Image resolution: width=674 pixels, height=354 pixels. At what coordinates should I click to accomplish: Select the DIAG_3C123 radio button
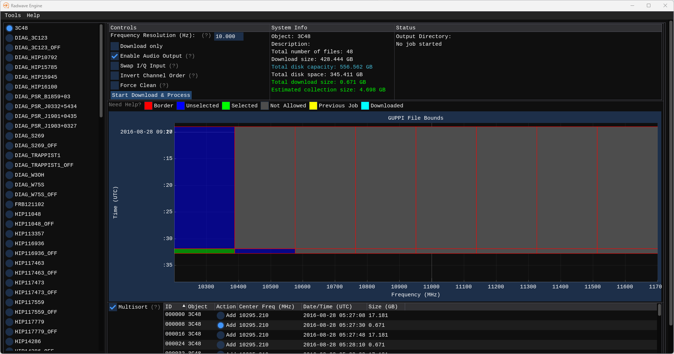9,38
